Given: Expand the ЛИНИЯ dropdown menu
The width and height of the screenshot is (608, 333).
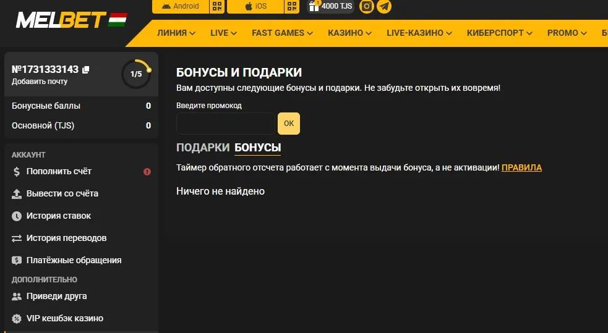Looking at the screenshot, I should pos(176,33).
